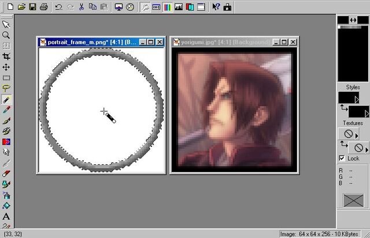Select the Crop tool
The height and width of the screenshot is (238, 370).
(x=6, y=56)
